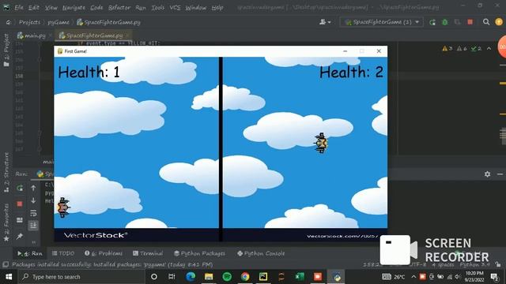Click the Up stack trace arrow in Run panel
The height and width of the screenshot is (284, 506).
pyautogui.click(x=33, y=188)
